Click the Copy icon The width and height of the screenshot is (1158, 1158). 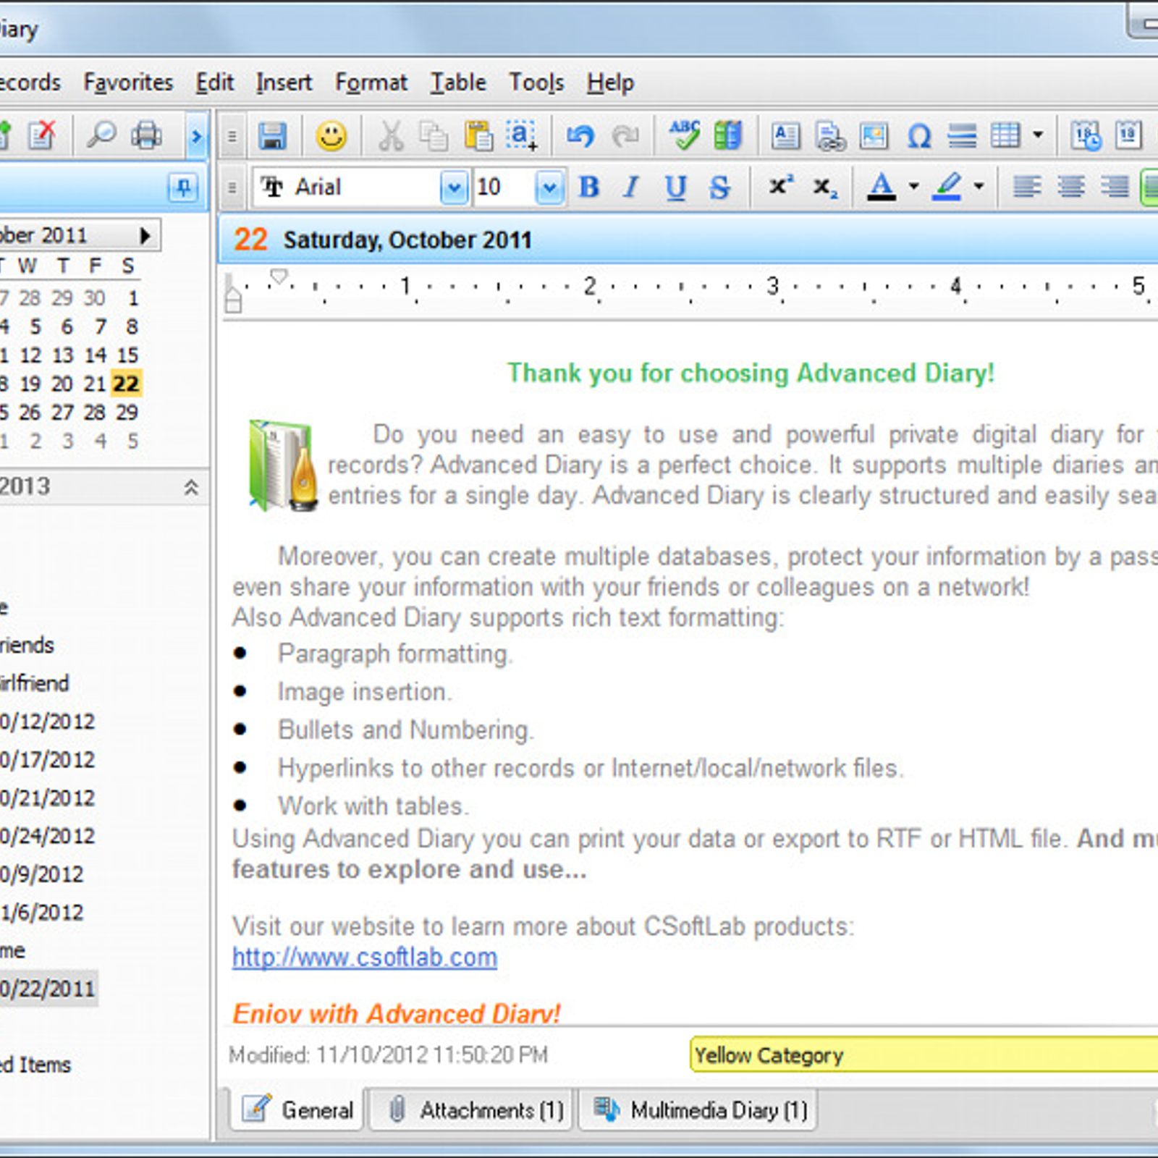434,135
